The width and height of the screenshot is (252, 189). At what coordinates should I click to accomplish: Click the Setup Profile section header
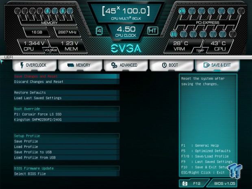[x=67, y=136]
